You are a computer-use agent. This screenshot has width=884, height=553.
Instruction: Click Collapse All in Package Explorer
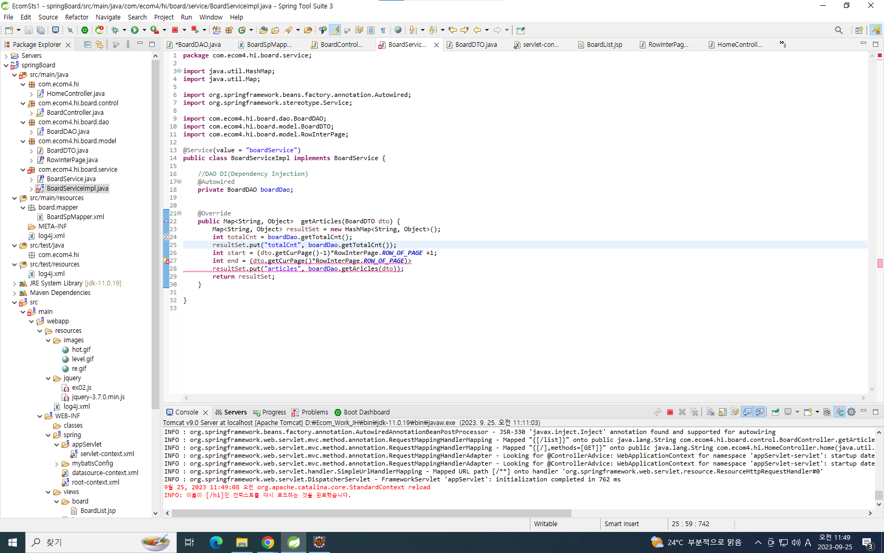coord(87,45)
